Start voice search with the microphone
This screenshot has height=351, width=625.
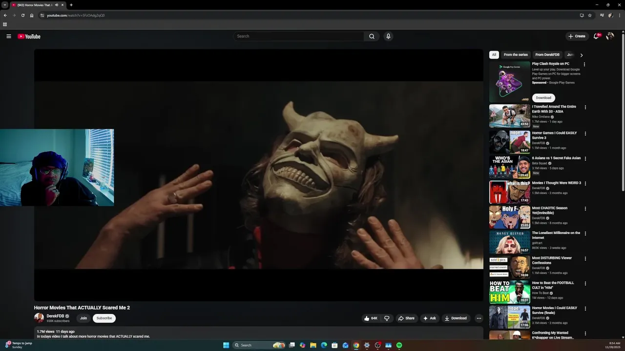[388, 36]
